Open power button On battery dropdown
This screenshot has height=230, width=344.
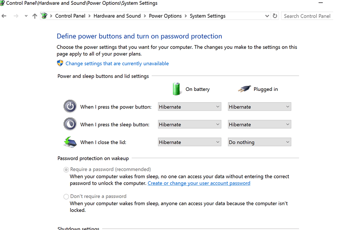point(190,107)
